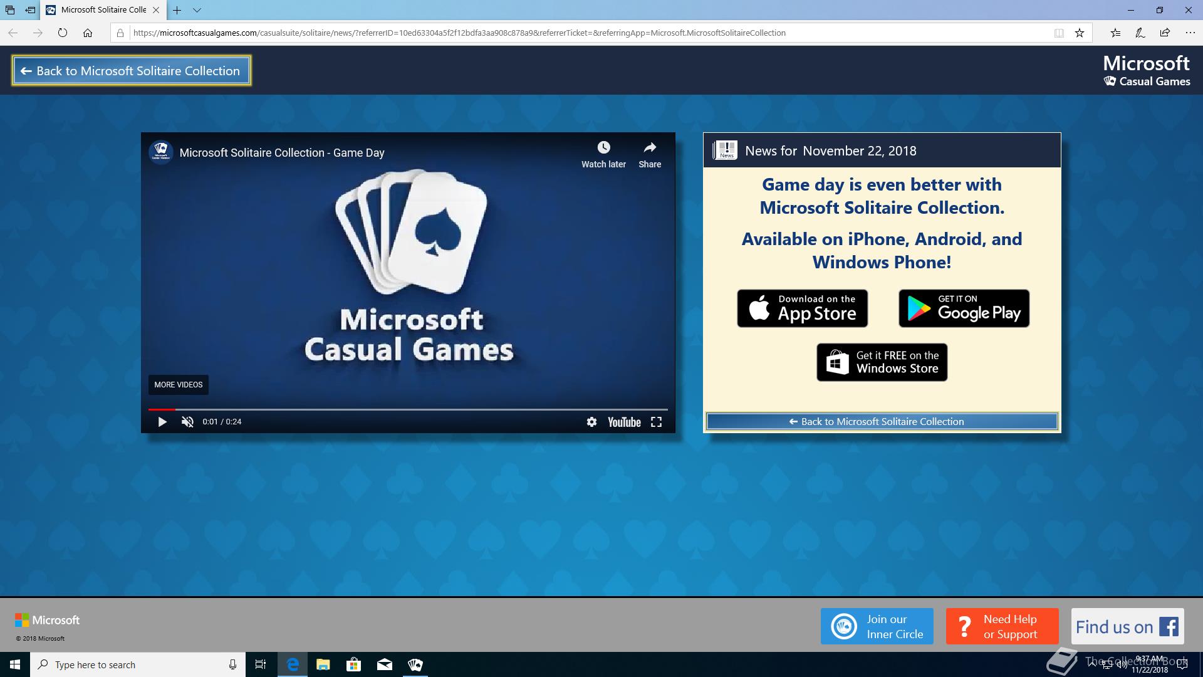Click Cortana microphone icon
Image resolution: width=1203 pixels, height=677 pixels.
click(x=232, y=664)
